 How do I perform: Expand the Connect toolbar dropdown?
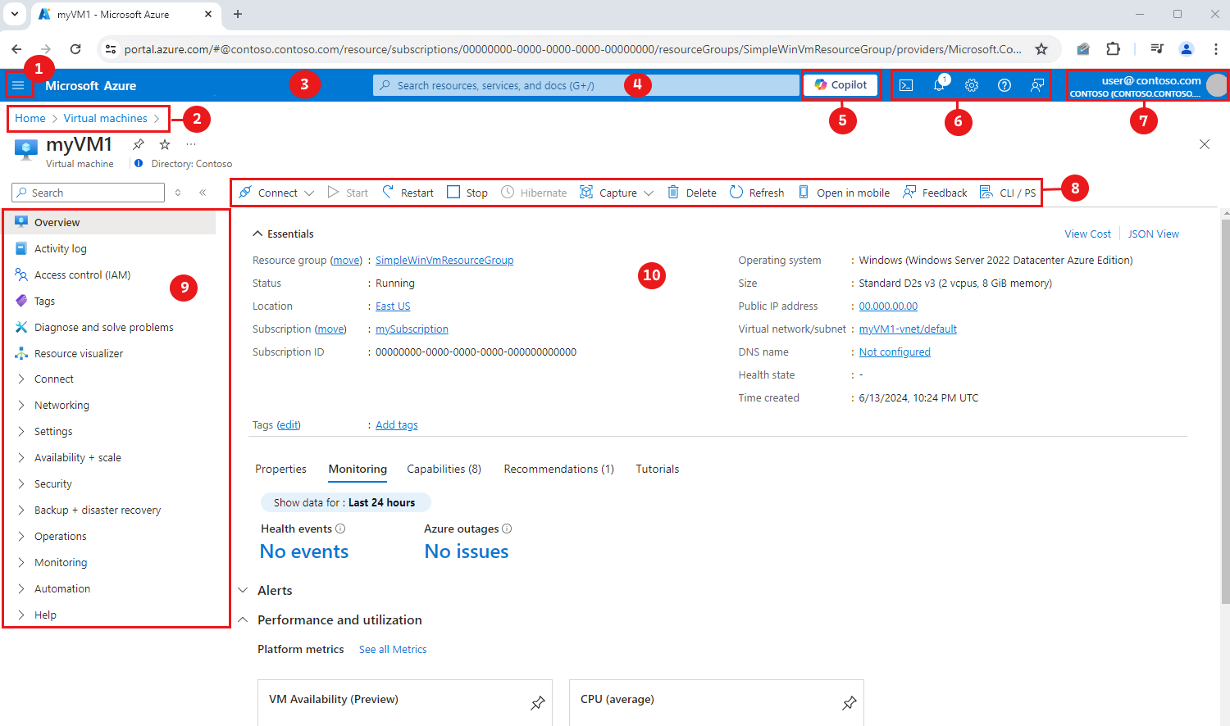pyautogui.click(x=309, y=192)
